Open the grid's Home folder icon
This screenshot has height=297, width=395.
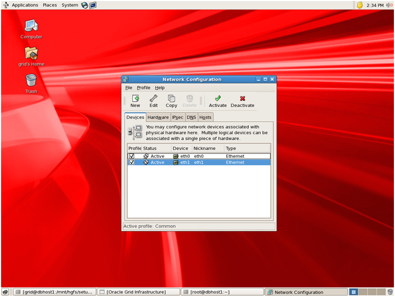pos(31,53)
